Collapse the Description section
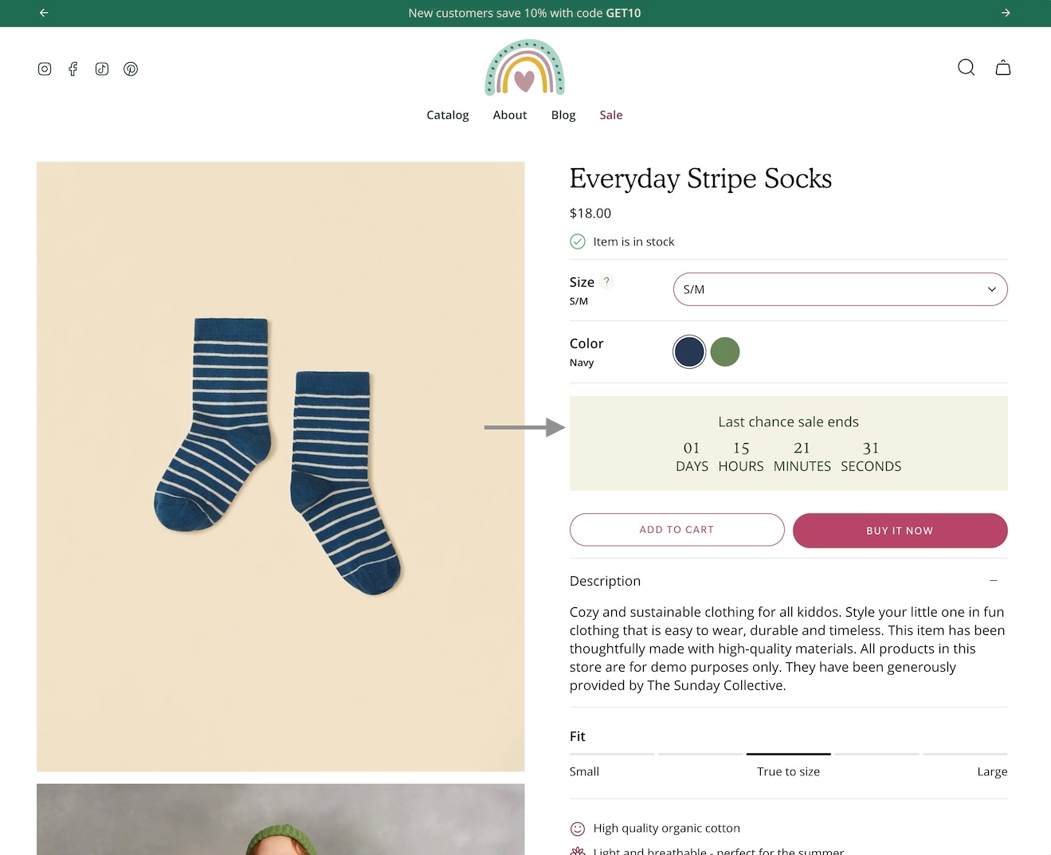The height and width of the screenshot is (855, 1051). (993, 581)
